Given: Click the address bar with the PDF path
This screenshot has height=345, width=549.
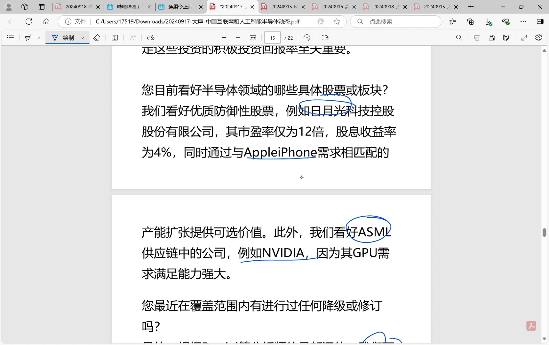Looking at the screenshot, I should pos(198,21).
